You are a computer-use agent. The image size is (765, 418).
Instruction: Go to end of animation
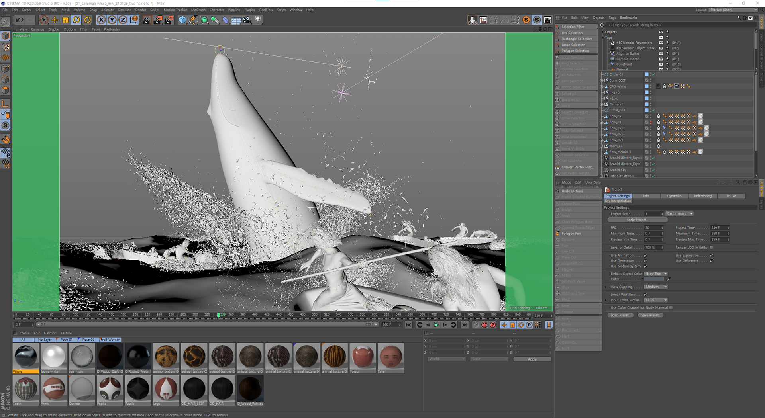click(x=465, y=325)
